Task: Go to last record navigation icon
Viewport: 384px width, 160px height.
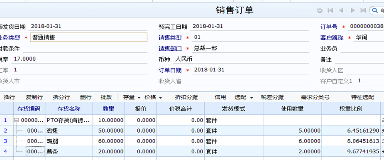Action: point(363,10)
